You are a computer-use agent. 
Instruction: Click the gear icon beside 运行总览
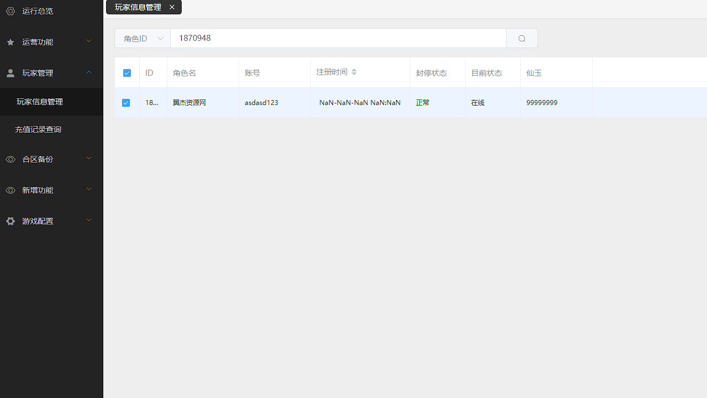click(10, 11)
